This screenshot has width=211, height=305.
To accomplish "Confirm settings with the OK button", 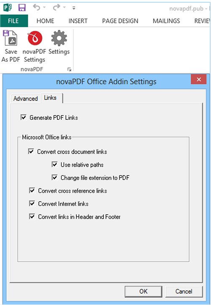I will pyautogui.click(x=143, y=291).
